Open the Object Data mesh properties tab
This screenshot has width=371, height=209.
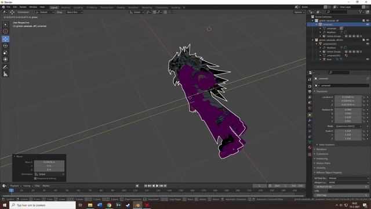click(x=310, y=142)
